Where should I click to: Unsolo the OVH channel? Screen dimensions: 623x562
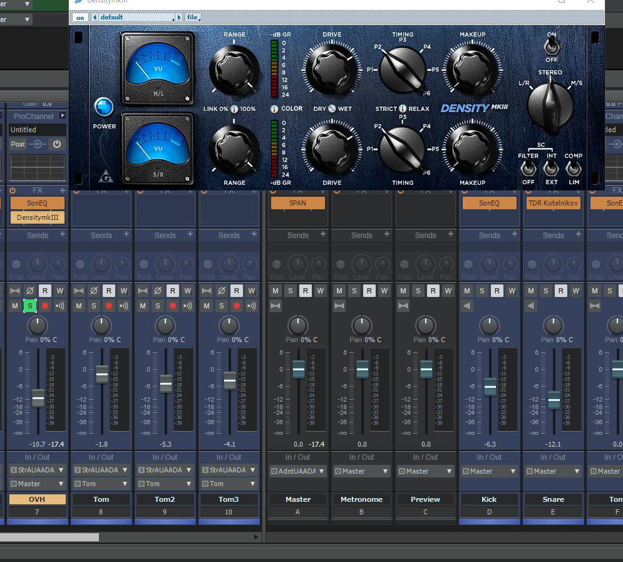(29, 306)
